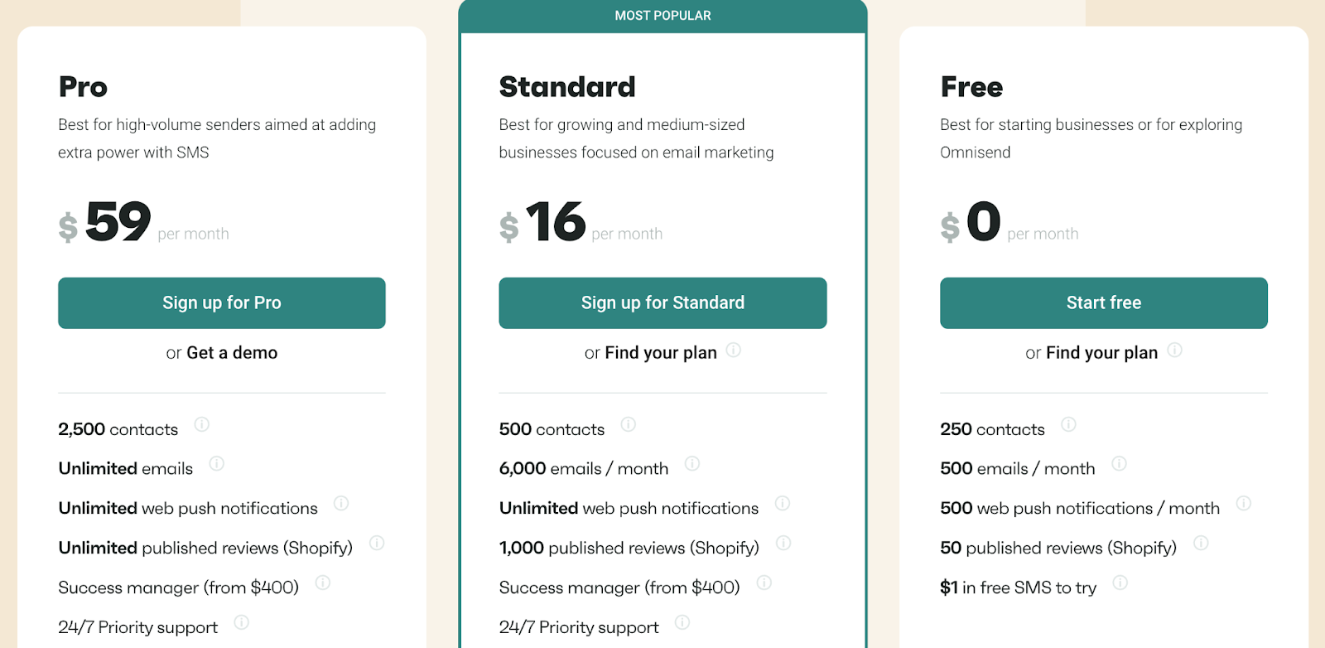This screenshot has height=648, width=1325.
Task: Click Find your plan link under Free plan
Action: (1101, 353)
